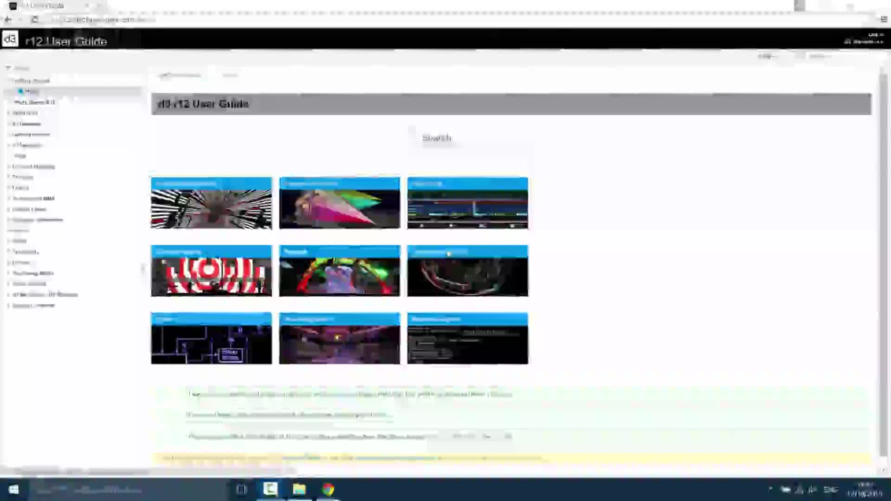Open the green app icon in the taskbar
The width and height of the screenshot is (891, 501).
click(x=271, y=489)
